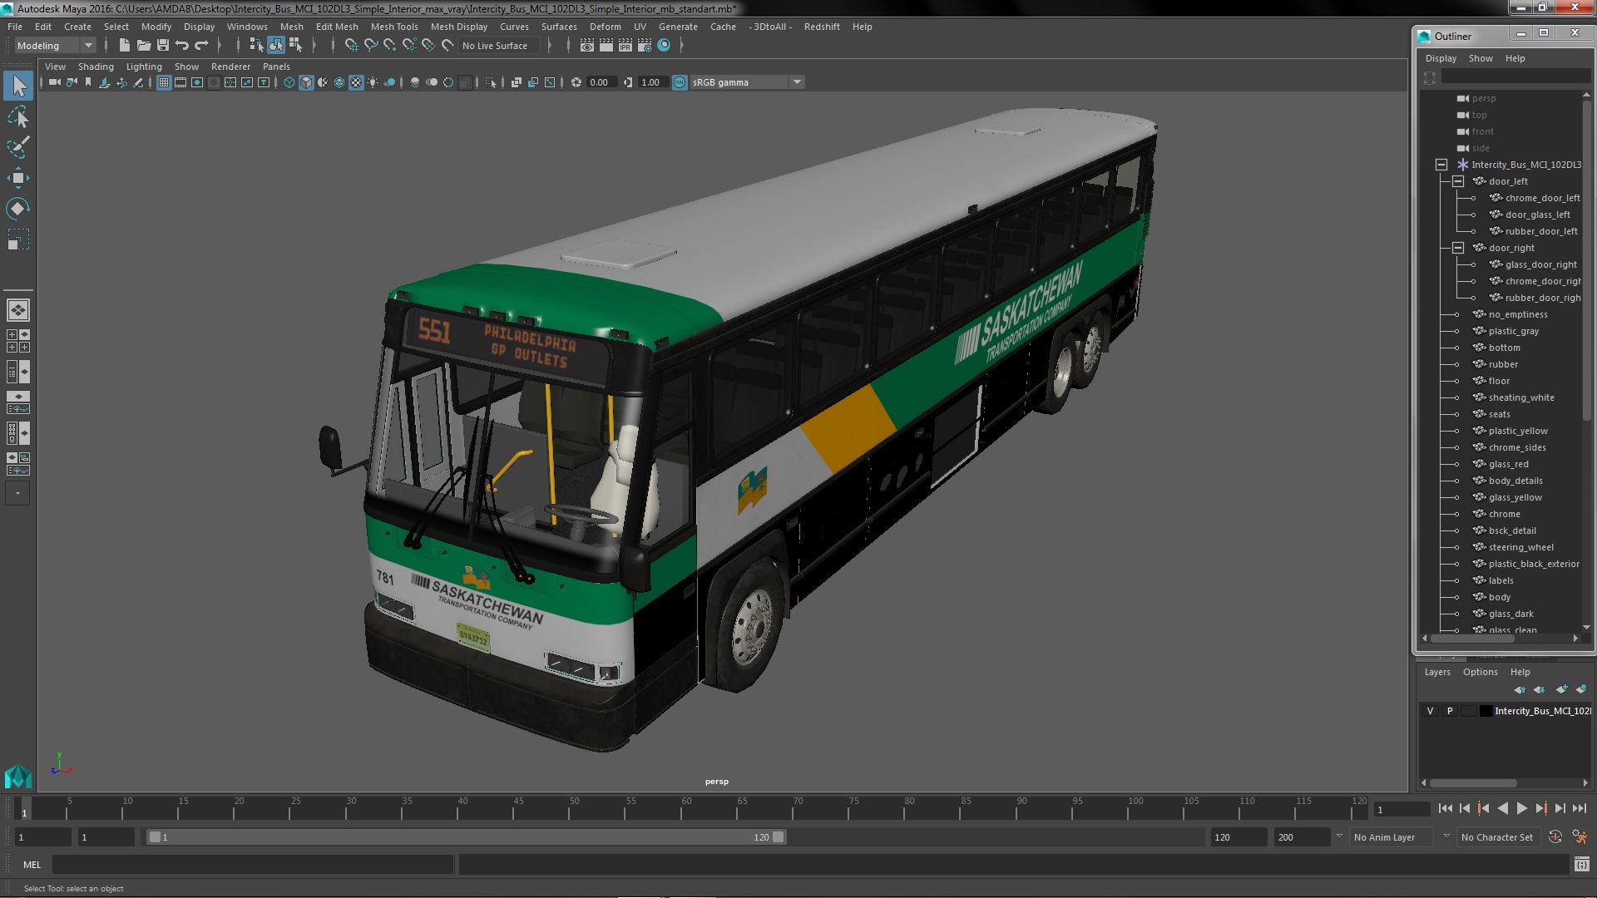
Task: Collapse the Intercity_Bus_MCI_102DL3 group
Action: point(1441,165)
